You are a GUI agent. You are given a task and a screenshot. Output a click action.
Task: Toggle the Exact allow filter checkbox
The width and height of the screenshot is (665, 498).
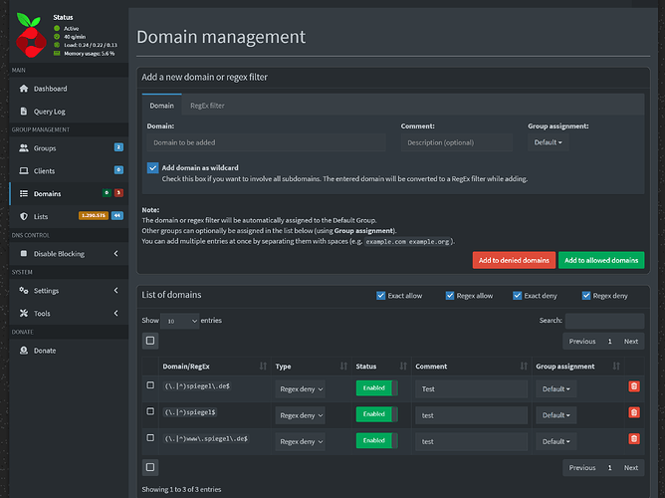coord(382,296)
